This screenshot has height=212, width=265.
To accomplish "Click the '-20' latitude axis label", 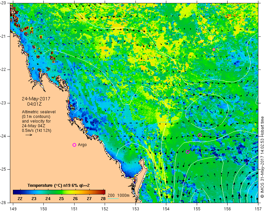I will [x=4, y=3].
